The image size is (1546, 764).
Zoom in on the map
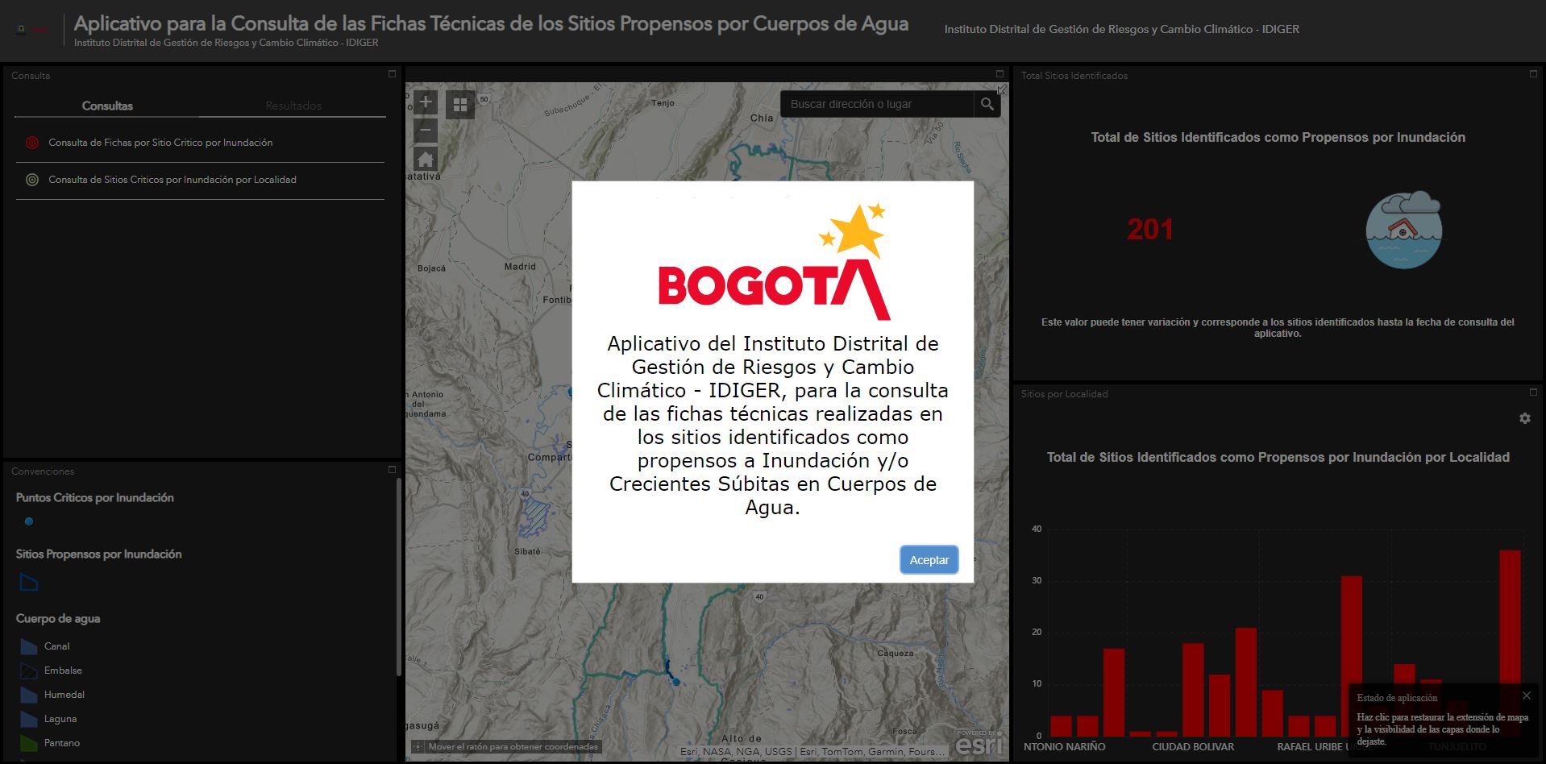pos(426,102)
